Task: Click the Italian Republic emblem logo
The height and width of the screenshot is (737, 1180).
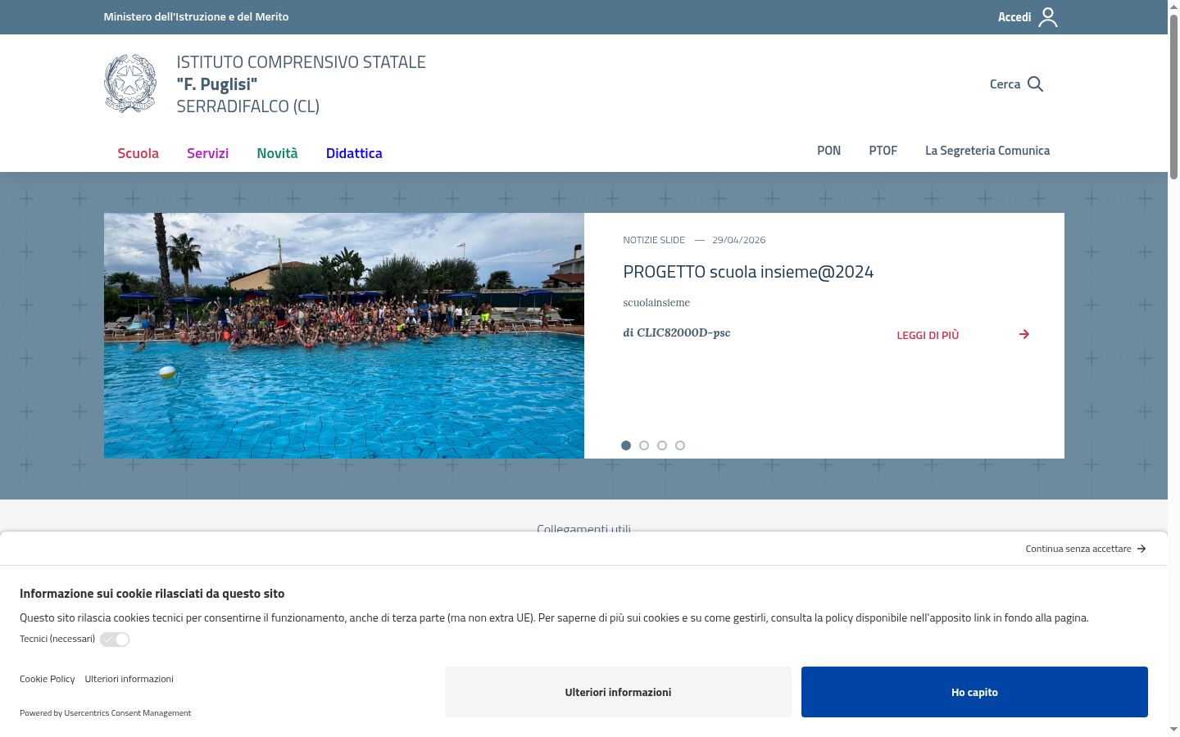Action: (130, 84)
